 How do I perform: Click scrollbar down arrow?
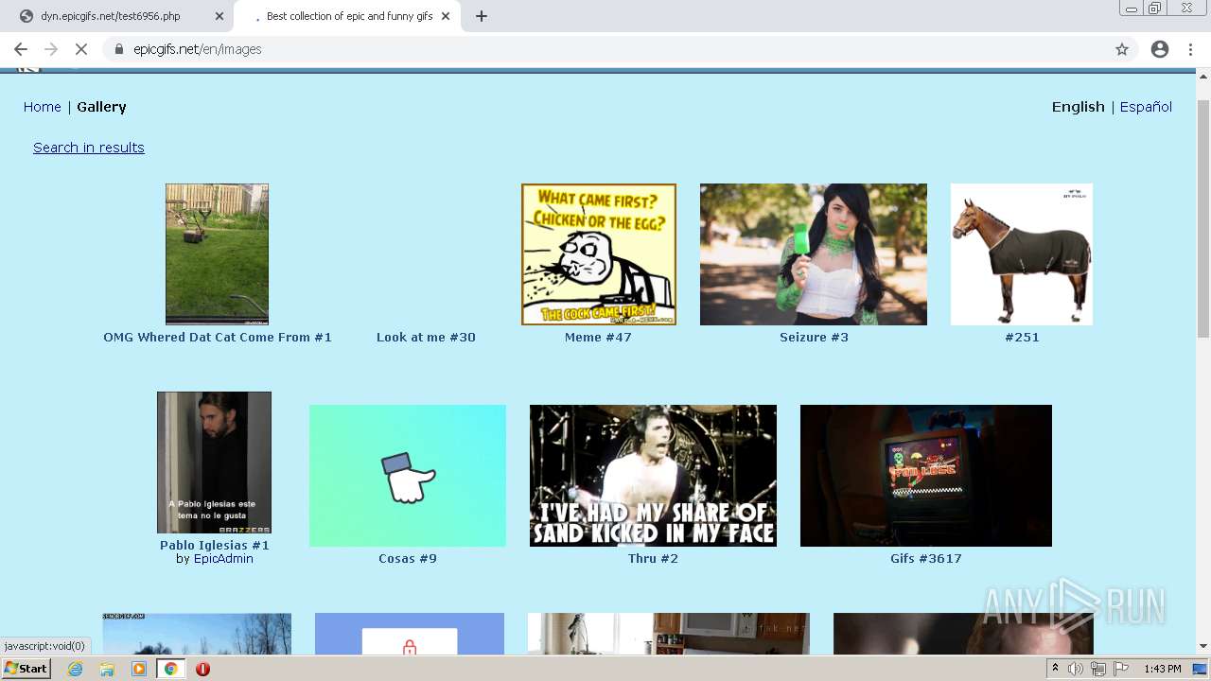tap(1203, 646)
